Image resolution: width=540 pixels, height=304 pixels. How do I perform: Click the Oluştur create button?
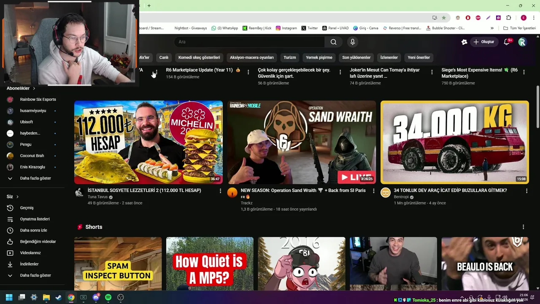pyautogui.click(x=484, y=42)
